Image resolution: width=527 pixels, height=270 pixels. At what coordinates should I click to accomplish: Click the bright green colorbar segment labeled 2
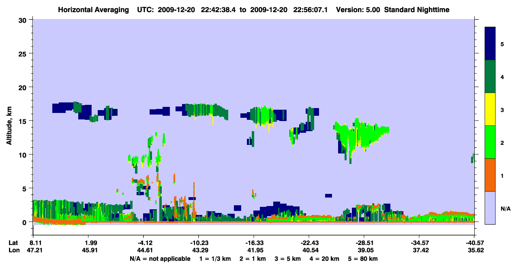tap(490, 142)
